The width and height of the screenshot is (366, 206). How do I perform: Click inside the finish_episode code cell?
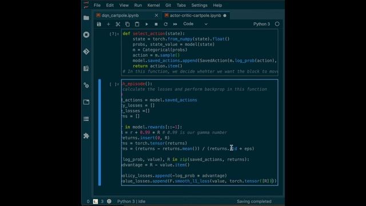tap(200, 132)
